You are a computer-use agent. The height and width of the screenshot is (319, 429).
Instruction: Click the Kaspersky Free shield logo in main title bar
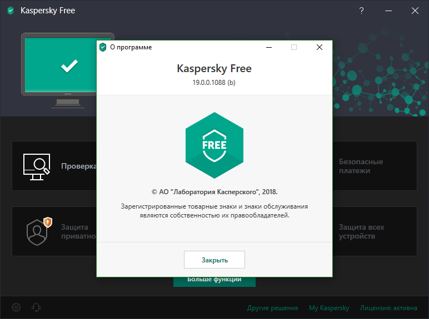[11, 11]
